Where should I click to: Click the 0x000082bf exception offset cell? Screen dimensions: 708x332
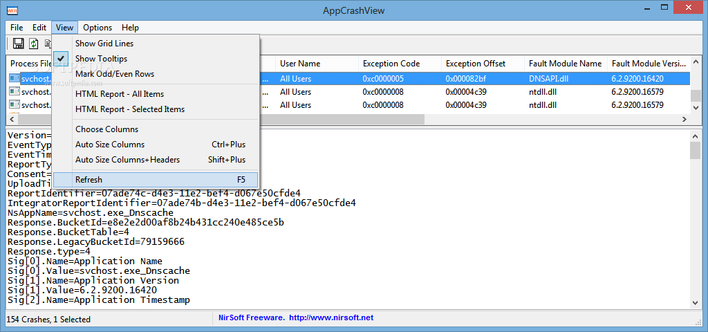(466, 79)
